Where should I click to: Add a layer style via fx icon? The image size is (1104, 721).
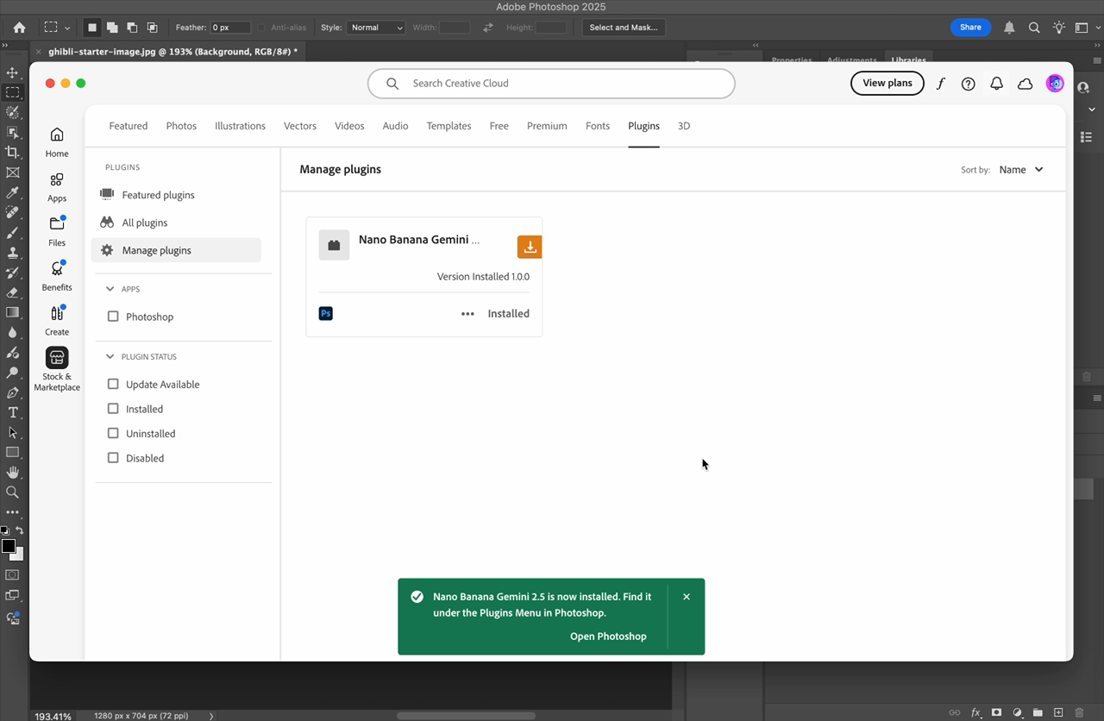[x=976, y=712]
